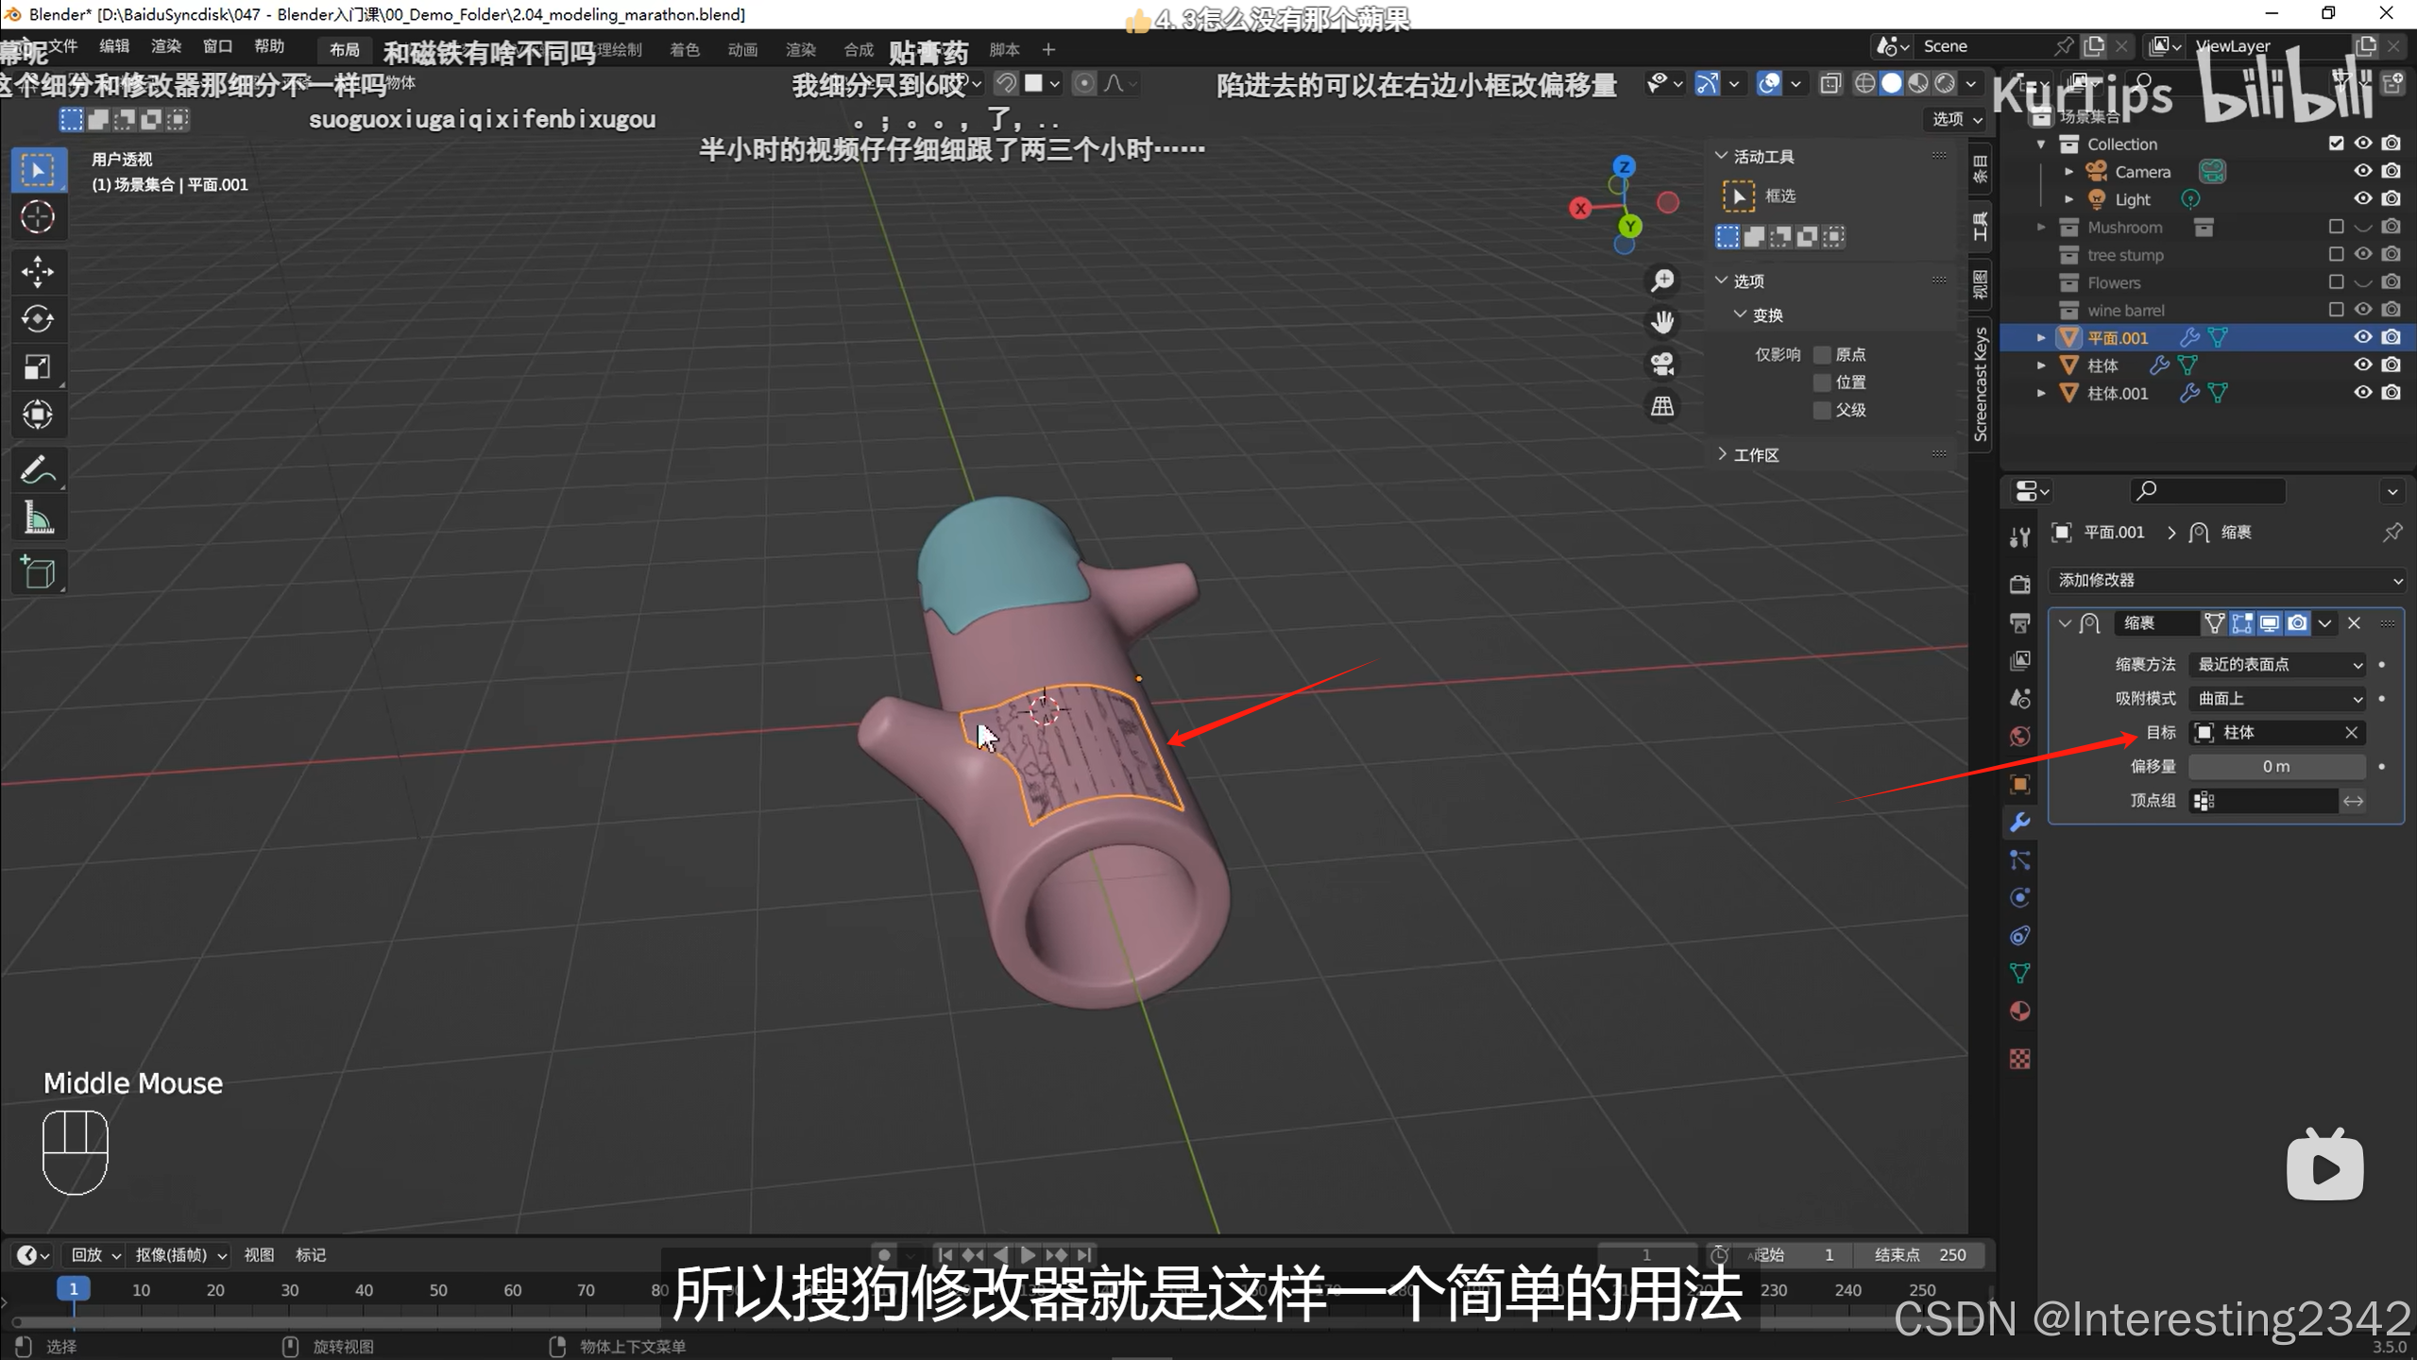Click the 偏移量 value field
The width and height of the screenshot is (2417, 1360).
coord(2276,767)
